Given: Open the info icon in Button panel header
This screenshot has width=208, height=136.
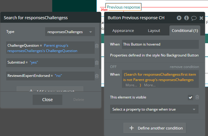Looking at the screenshot, I should pos(186,18).
